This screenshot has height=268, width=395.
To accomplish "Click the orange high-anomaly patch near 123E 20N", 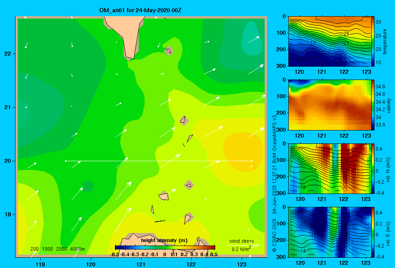I will tap(243, 152).
